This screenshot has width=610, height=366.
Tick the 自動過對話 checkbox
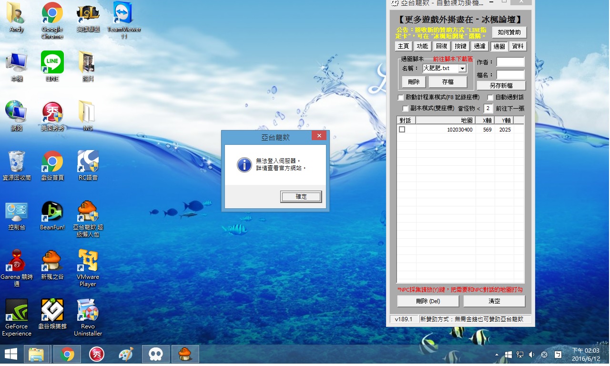pos(490,98)
